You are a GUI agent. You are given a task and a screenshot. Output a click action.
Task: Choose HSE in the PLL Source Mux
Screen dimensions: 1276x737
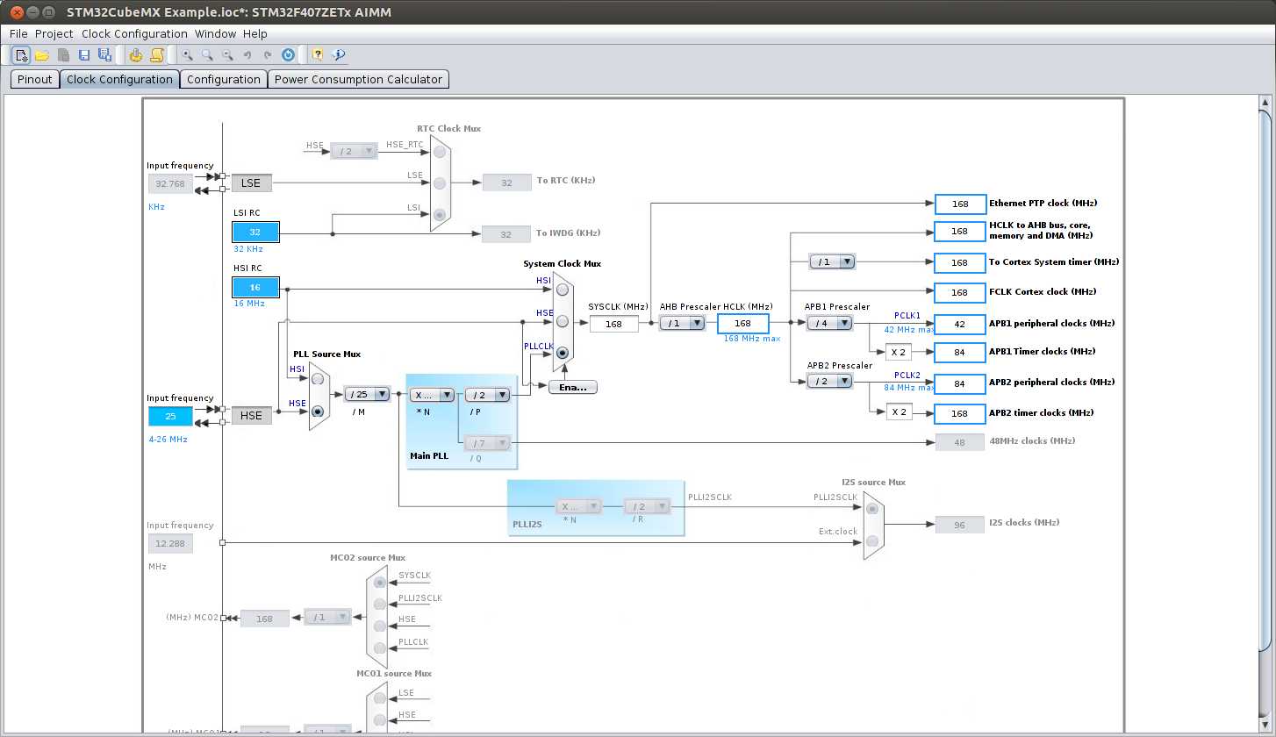318,411
